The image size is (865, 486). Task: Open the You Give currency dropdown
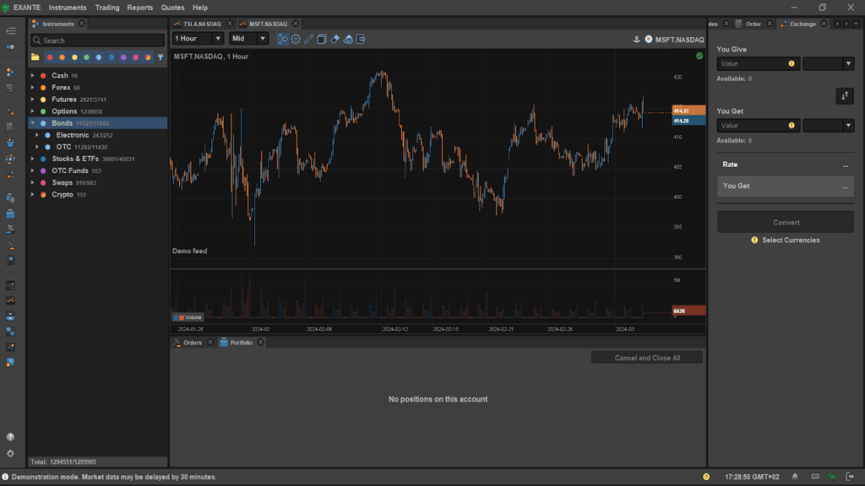point(828,64)
